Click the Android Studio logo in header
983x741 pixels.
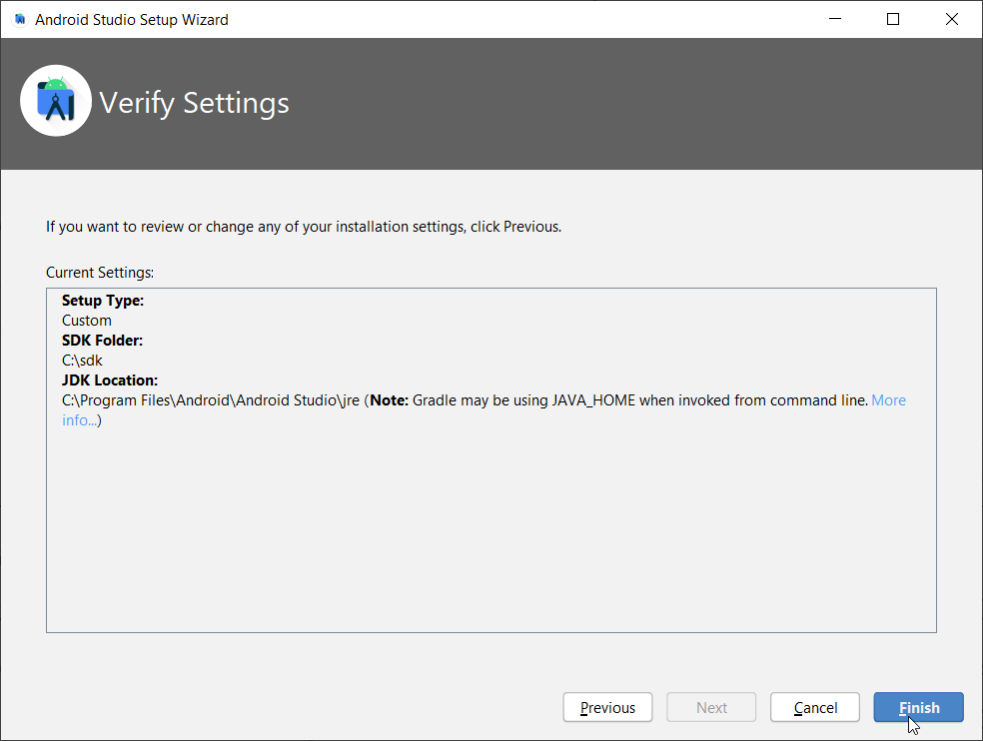56,101
